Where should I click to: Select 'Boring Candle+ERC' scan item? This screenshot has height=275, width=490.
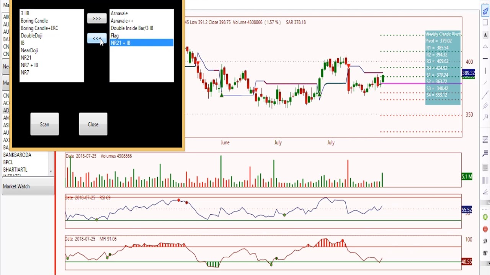(52, 28)
